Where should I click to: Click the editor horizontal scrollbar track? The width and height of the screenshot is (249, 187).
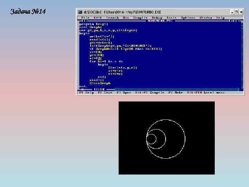(x=178, y=89)
